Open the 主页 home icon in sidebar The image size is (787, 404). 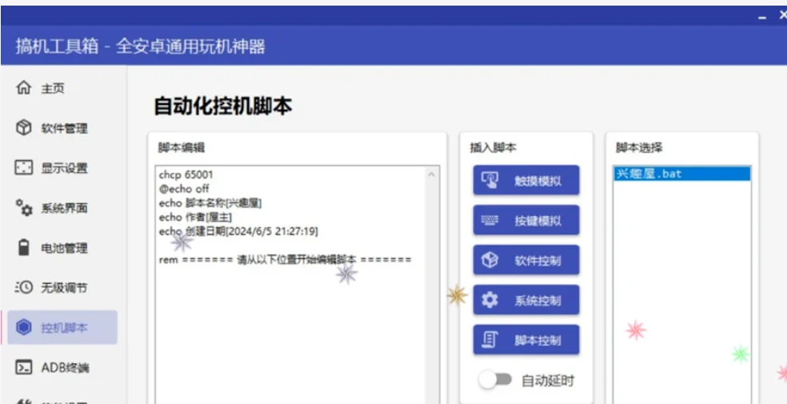(23, 88)
